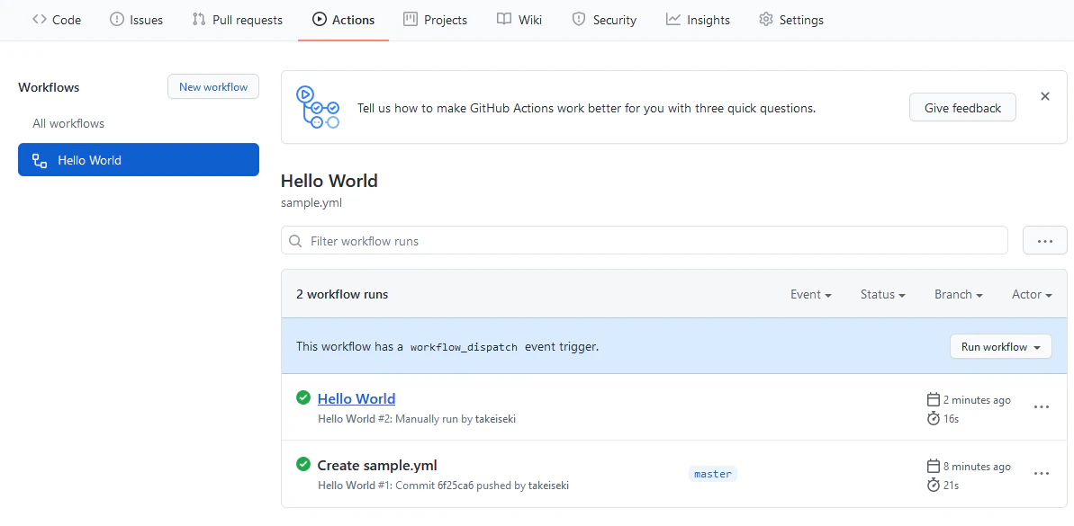Open ellipsis menu for Hello World run
The image size is (1074, 526).
1041,407
